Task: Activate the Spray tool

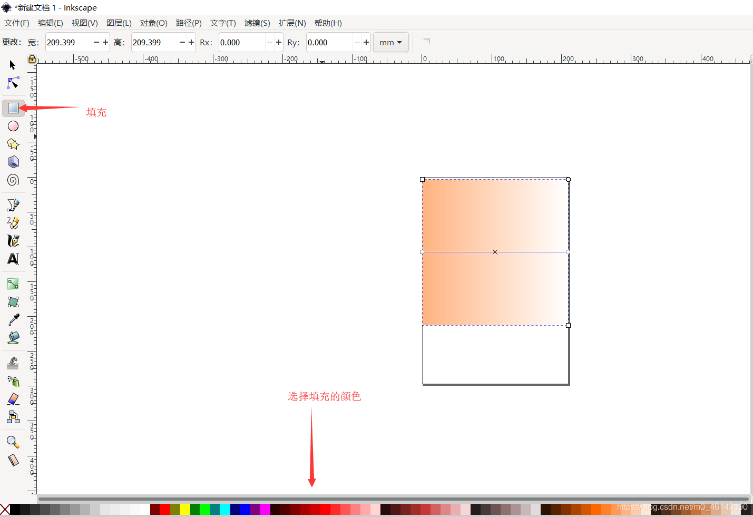Action: point(13,381)
